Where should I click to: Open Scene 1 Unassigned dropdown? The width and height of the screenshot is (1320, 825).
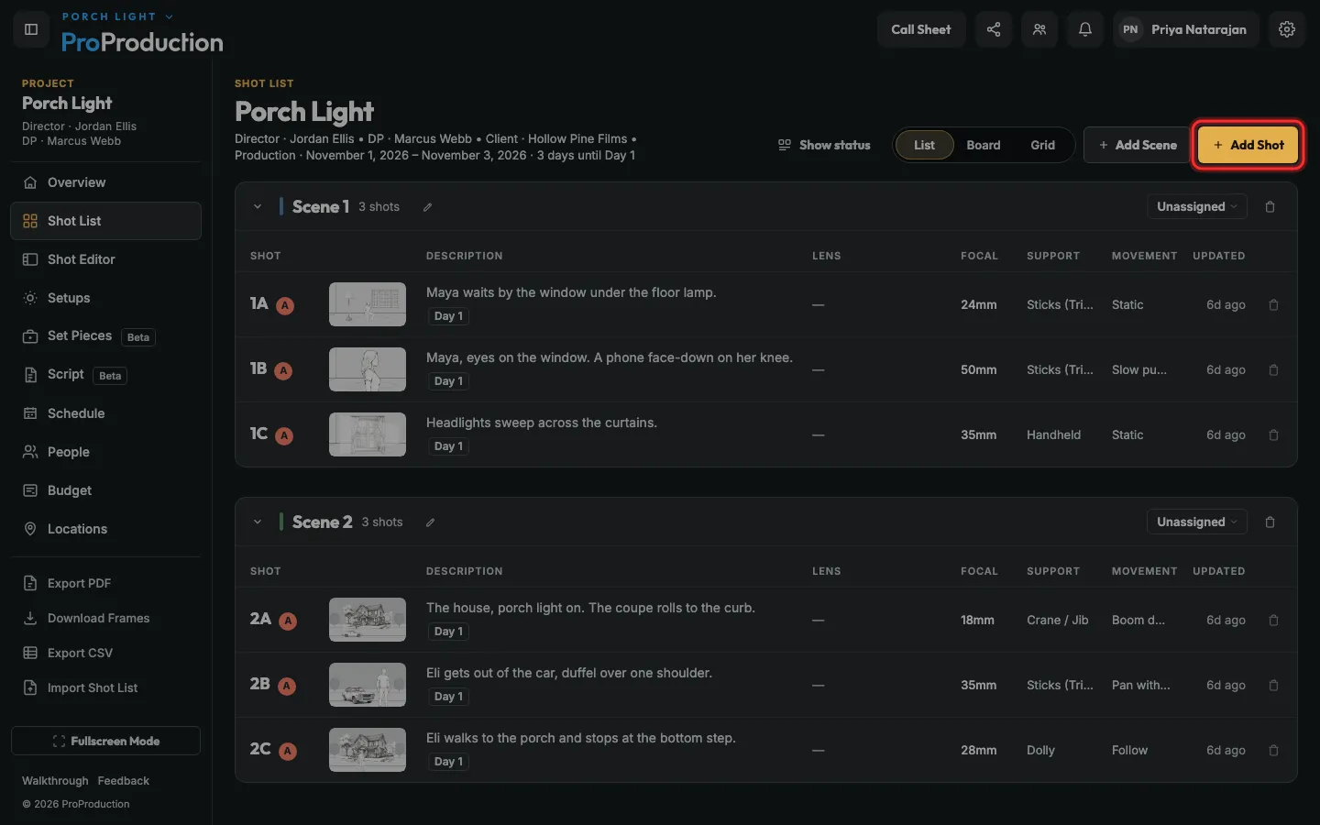click(x=1196, y=207)
